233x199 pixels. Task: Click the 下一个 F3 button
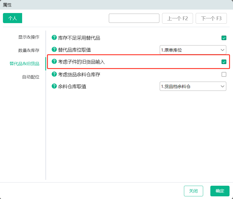(211, 18)
